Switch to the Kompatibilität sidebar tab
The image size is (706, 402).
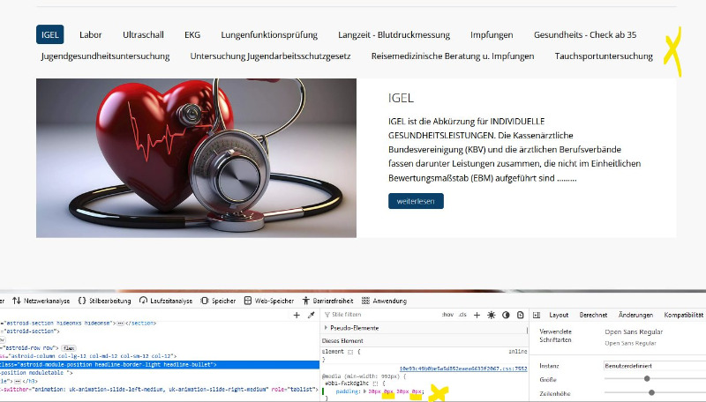(683, 316)
